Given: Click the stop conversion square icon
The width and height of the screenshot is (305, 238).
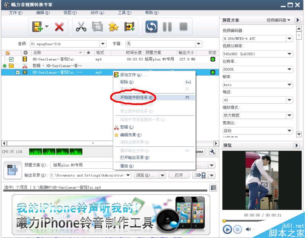Looking at the screenshot, I should coord(183,27).
